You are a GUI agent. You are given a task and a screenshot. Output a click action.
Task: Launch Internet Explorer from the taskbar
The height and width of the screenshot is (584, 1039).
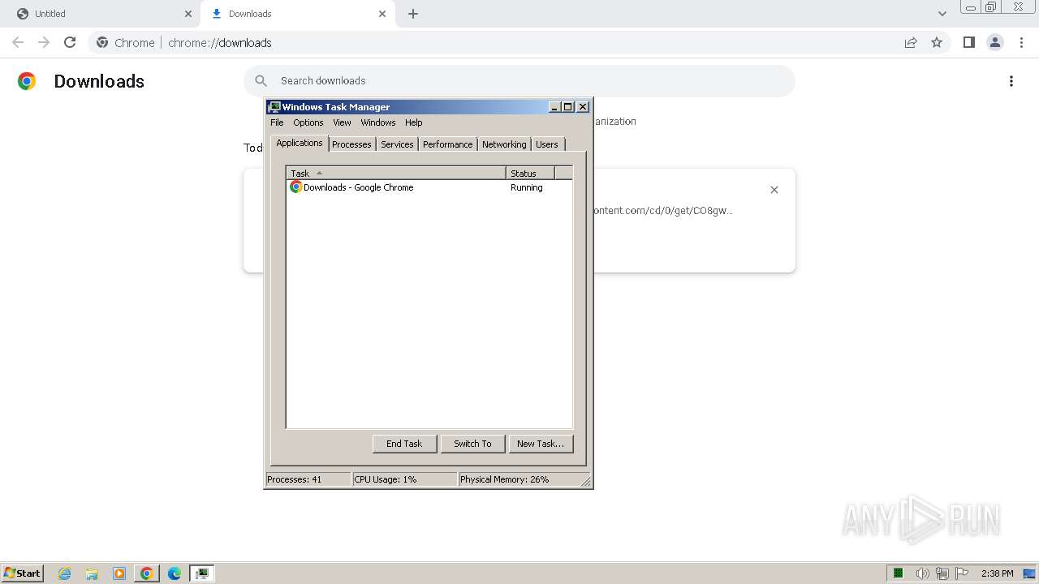click(65, 573)
